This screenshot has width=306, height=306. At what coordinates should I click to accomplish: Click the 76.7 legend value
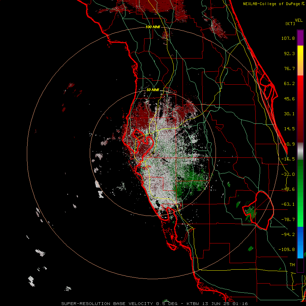pyautogui.click(x=289, y=68)
